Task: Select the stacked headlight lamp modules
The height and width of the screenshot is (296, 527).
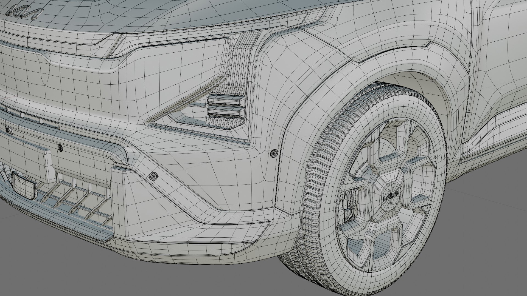Action: [x=226, y=106]
